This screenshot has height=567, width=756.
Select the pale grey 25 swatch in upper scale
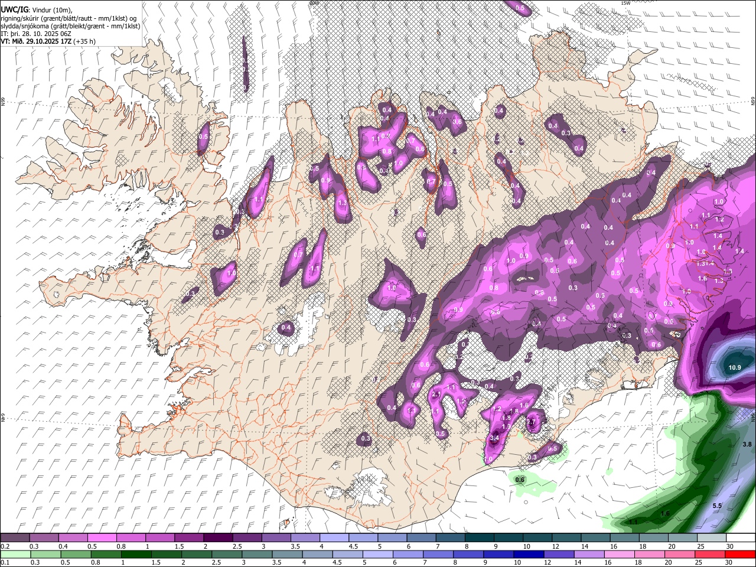[712, 538]
